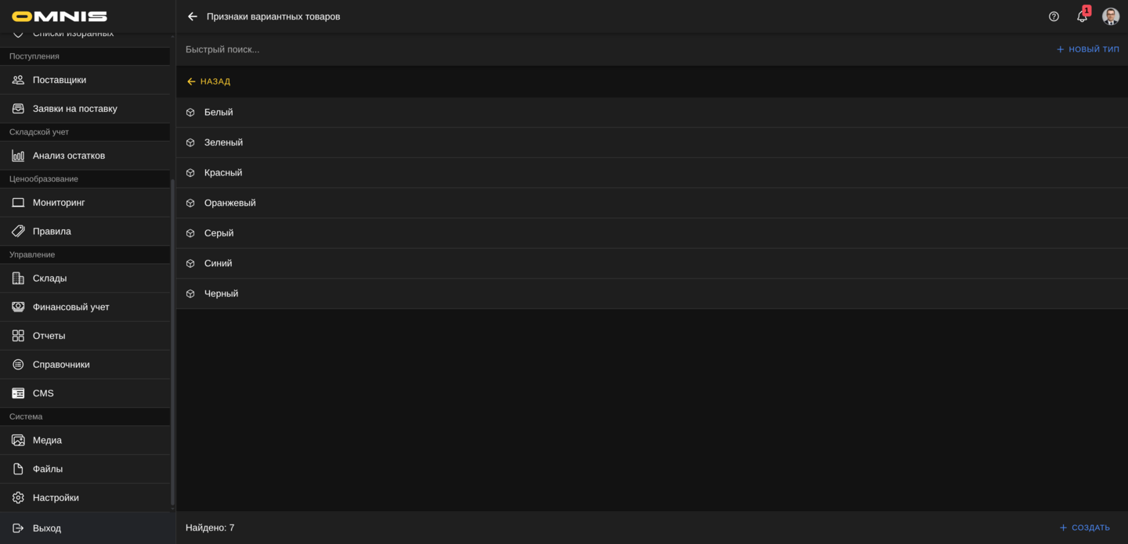Open the user profile avatar
The width and height of the screenshot is (1128, 544).
point(1110,16)
